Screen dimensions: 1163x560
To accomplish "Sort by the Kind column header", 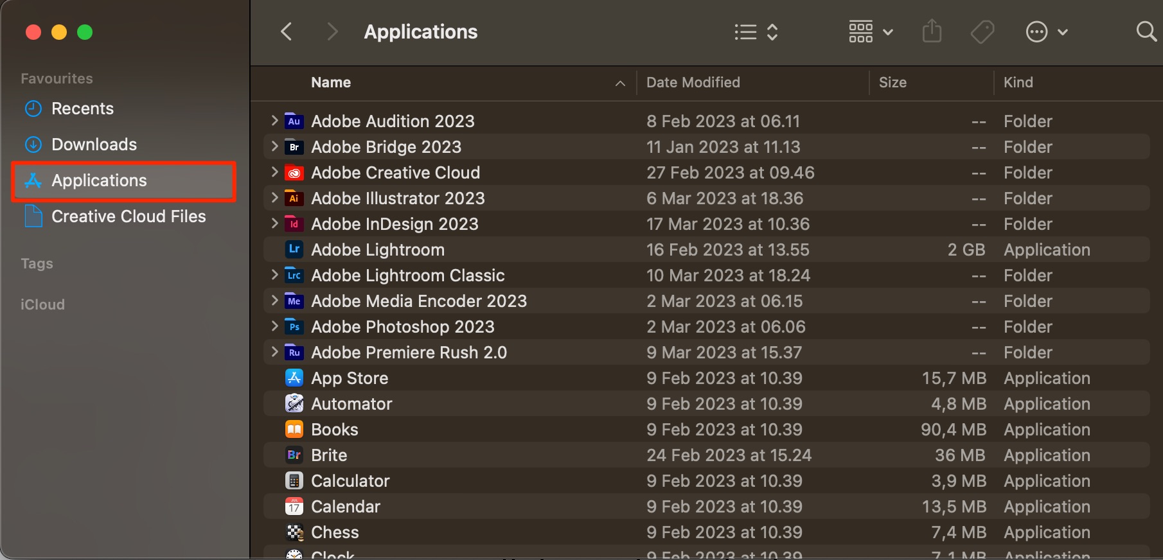I will coord(1018,82).
